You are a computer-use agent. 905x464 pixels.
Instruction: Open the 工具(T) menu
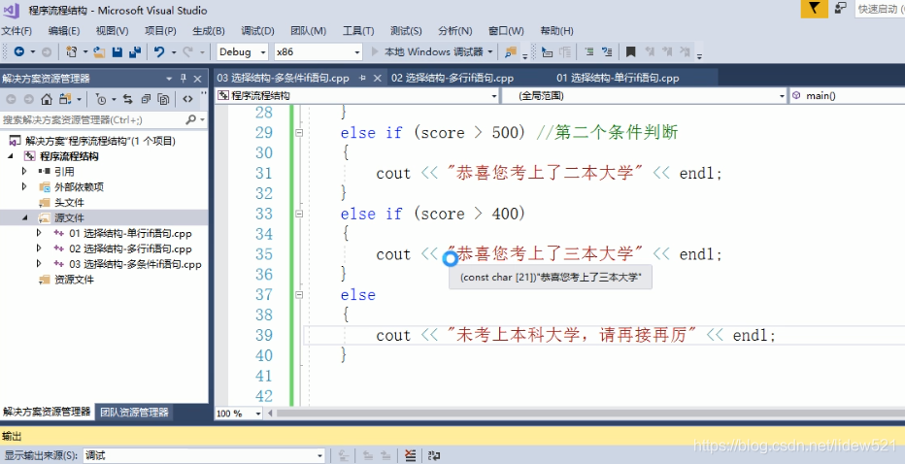click(x=358, y=31)
